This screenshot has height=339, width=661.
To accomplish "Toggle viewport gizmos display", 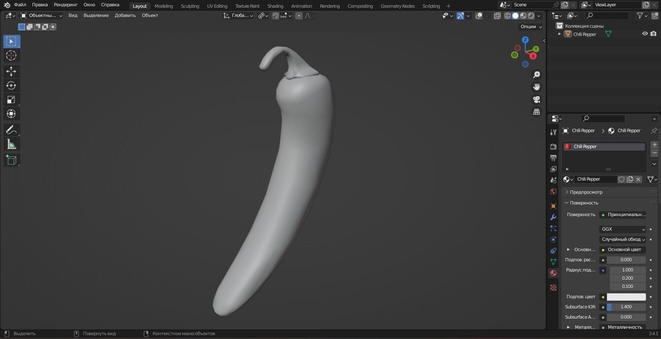I will [460, 16].
